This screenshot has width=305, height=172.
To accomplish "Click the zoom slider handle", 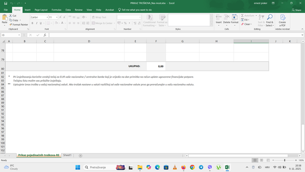I will click(285, 161).
